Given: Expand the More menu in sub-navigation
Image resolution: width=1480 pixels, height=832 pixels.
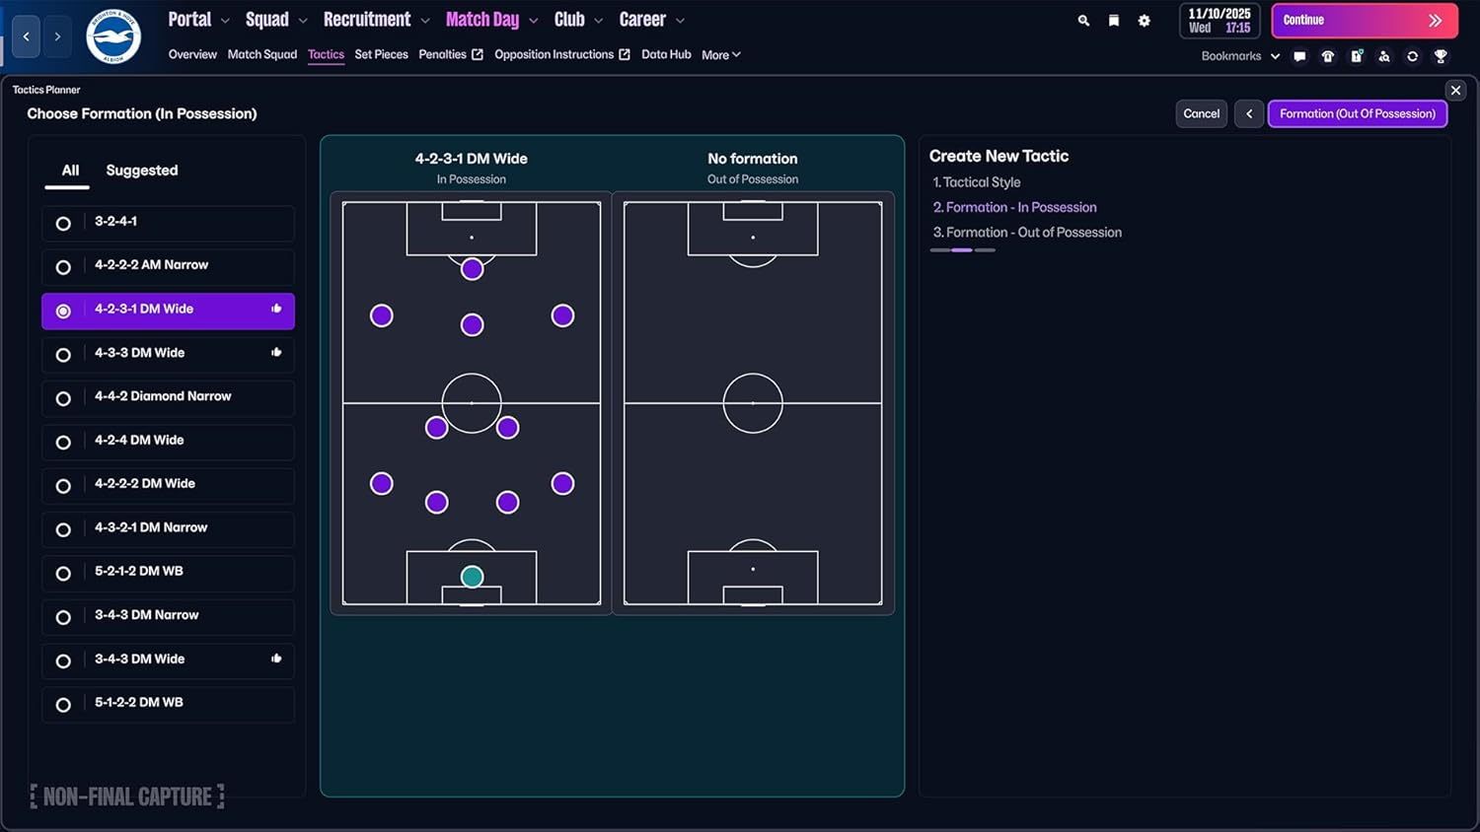Looking at the screenshot, I should (x=720, y=54).
